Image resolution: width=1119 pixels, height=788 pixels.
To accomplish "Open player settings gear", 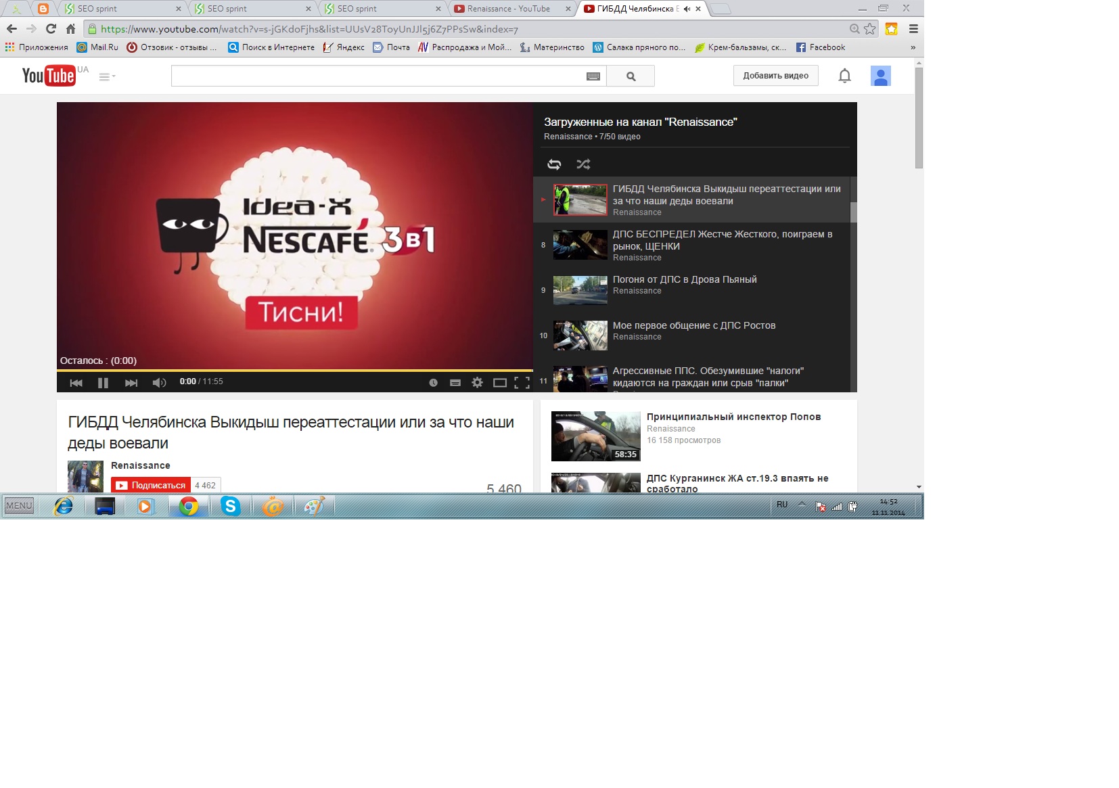I will coord(477,382).
